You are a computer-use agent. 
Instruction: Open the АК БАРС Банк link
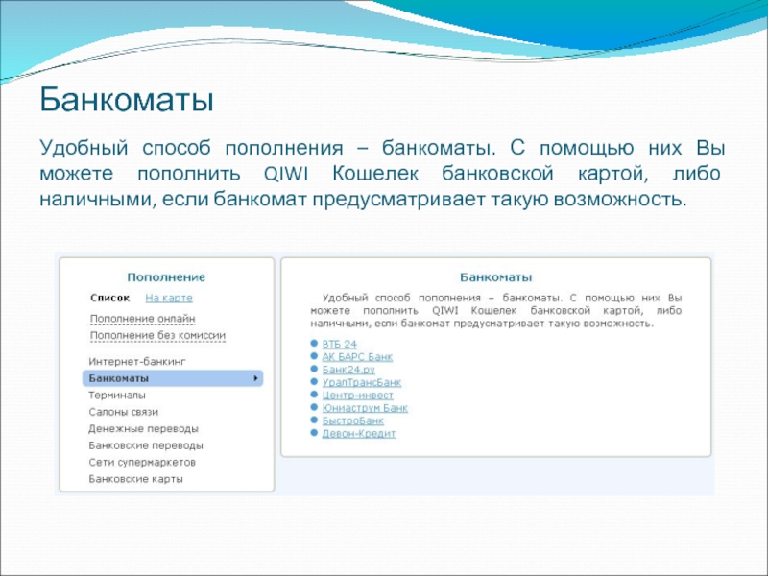click(x=357, y=356)
